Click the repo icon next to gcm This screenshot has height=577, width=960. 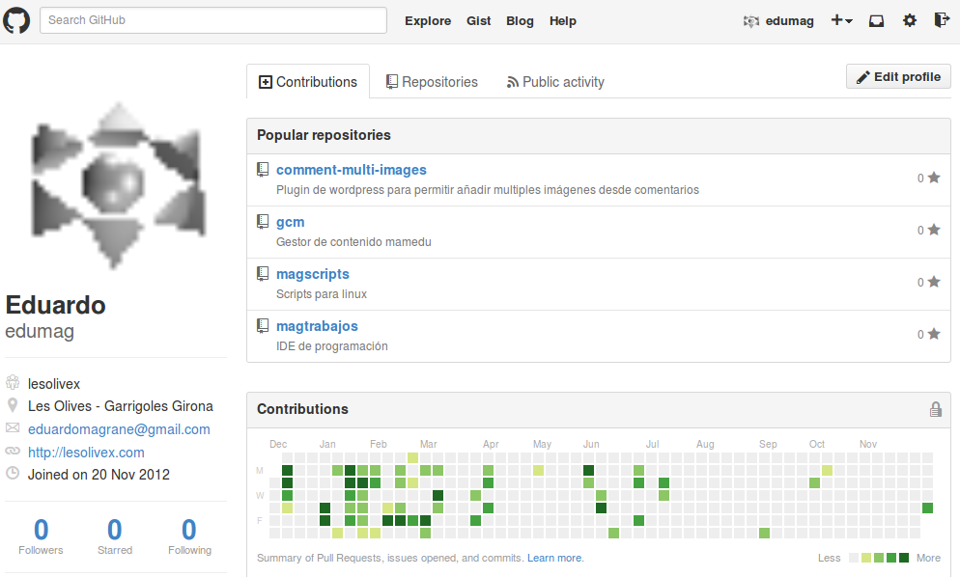tap(262, 222)
